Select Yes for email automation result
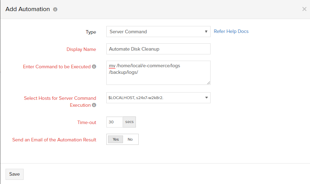The width and height of the screenshot is (310, 184). coord(116,139)
